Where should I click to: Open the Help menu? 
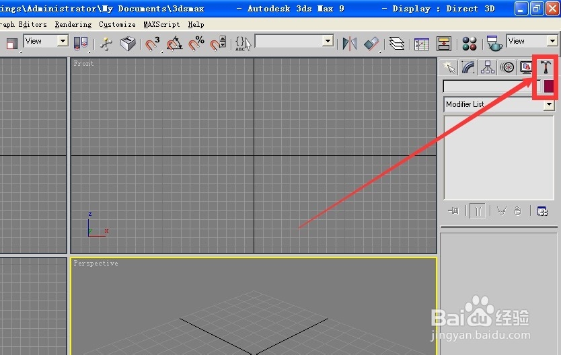pos(196,25)
